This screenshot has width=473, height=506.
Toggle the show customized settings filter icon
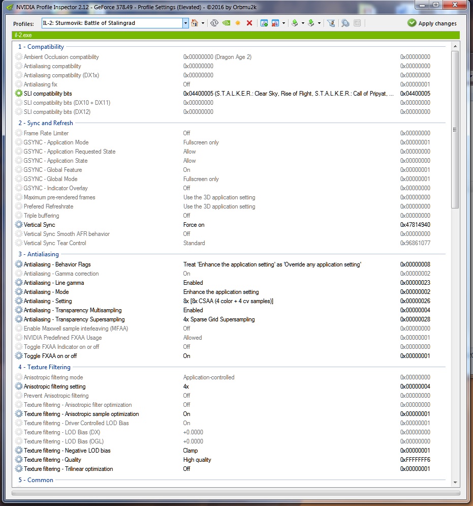click(x=331, y=23)
